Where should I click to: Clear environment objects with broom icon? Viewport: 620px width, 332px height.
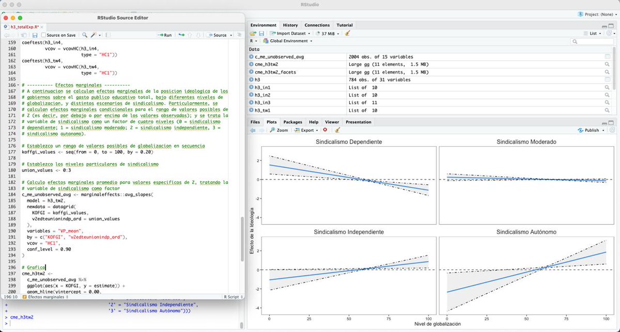point(347,33)
